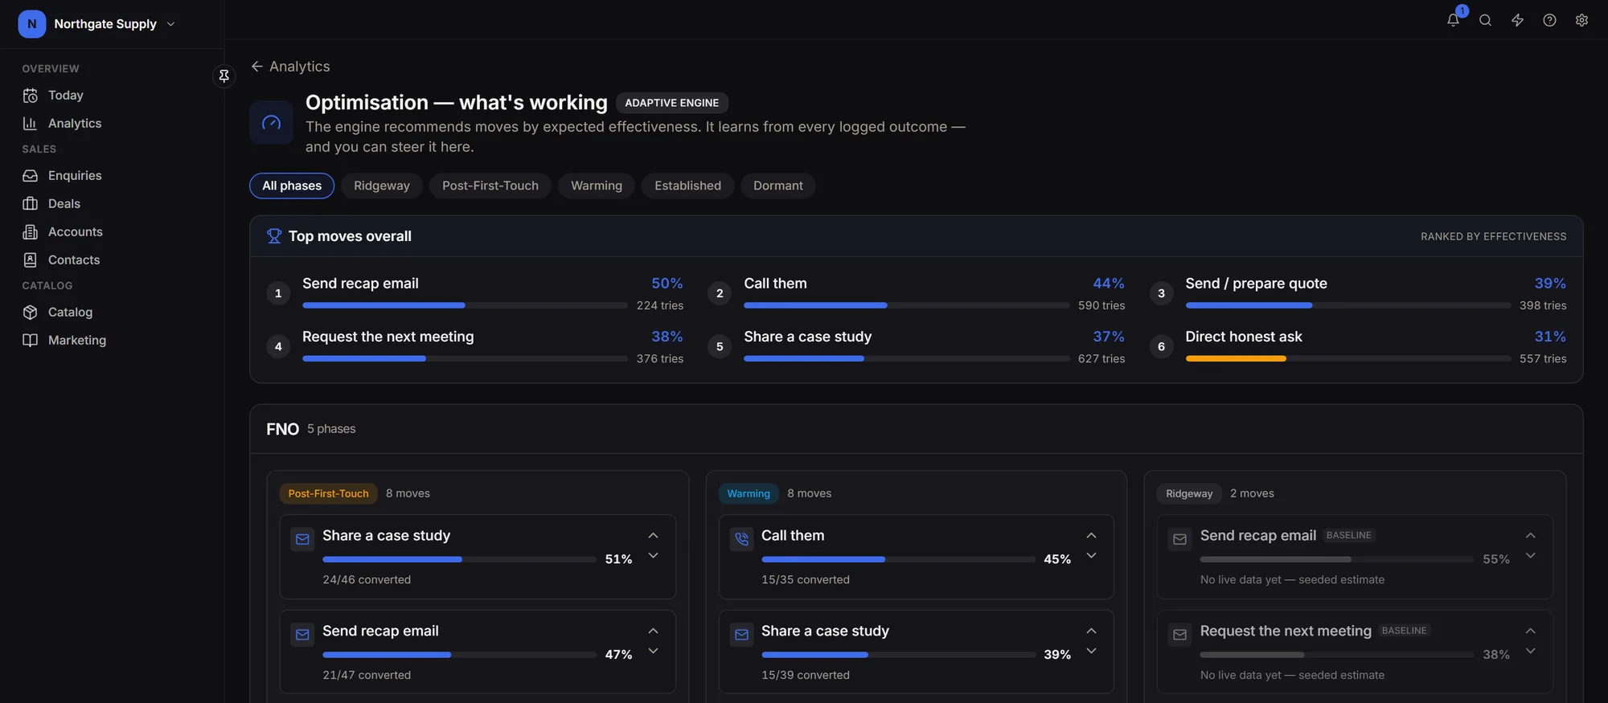The image size is (1608, 703).
Task: Click the Deals icon in sidebar
Action: pos(31,204)
